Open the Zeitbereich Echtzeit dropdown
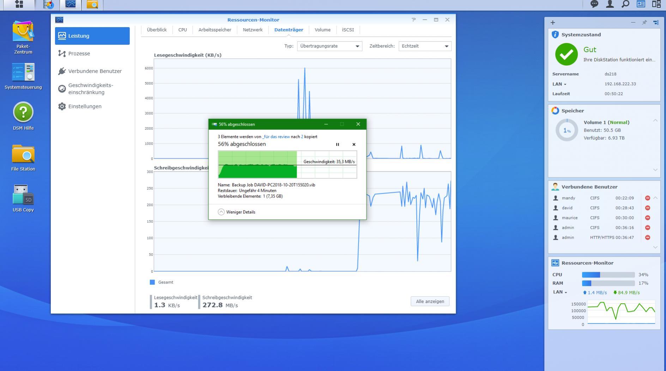Viewport: 666px width, 371px height. click(x=425, y=46)
